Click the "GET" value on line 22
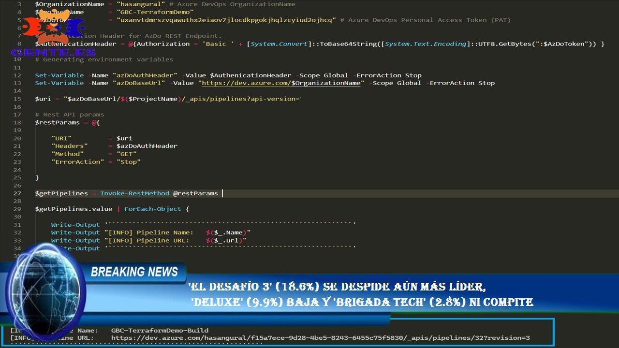The height and width of the screenshot is (348, 619). point(126,154)
